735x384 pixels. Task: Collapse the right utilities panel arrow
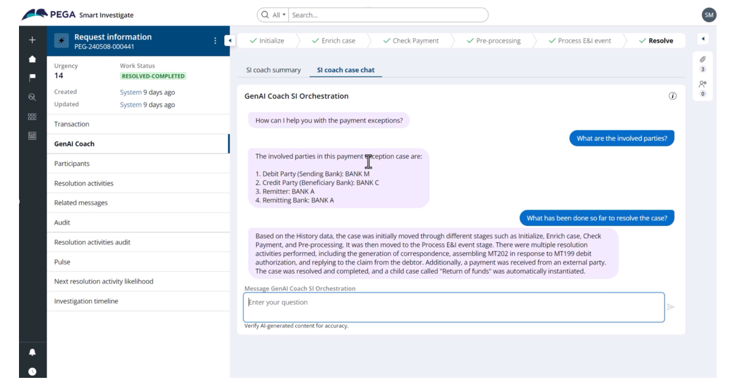703,39
